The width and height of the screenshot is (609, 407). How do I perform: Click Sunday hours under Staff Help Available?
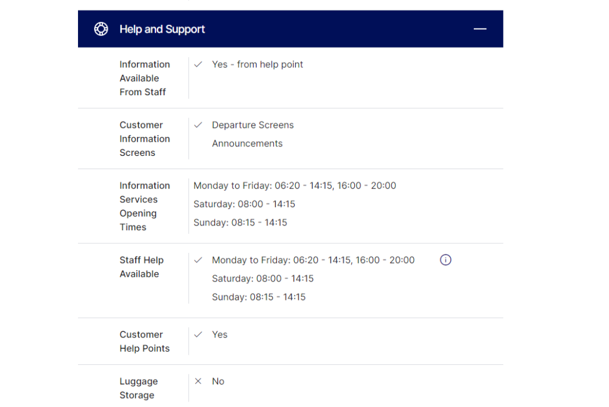tap(258, 297)
